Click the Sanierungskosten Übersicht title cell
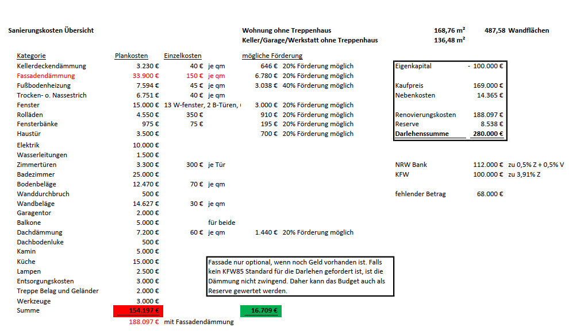The image size is (569, 331). click(x=51, y=30)
